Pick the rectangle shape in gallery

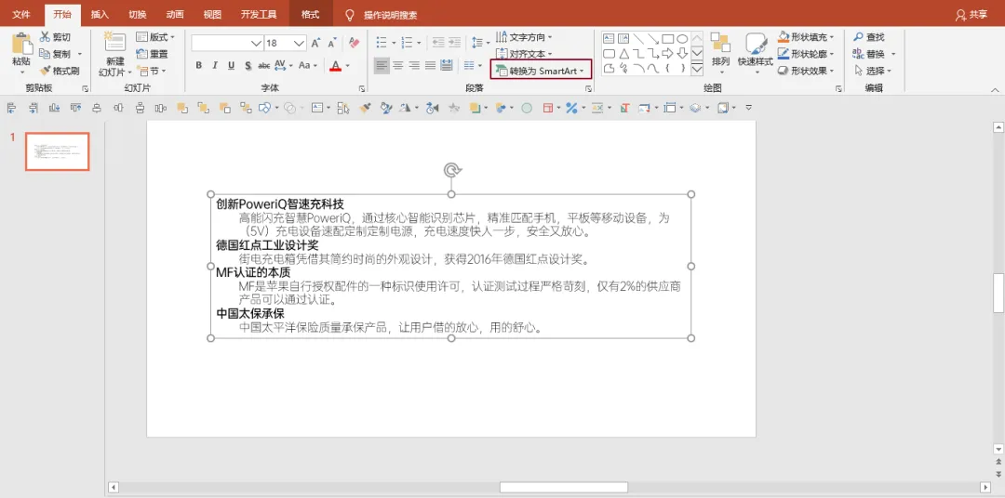point(667,38)
